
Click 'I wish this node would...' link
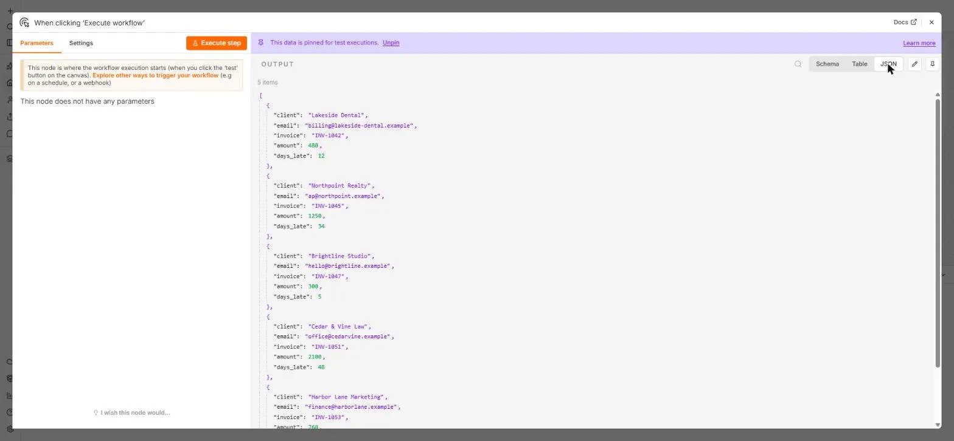[131, 412]
